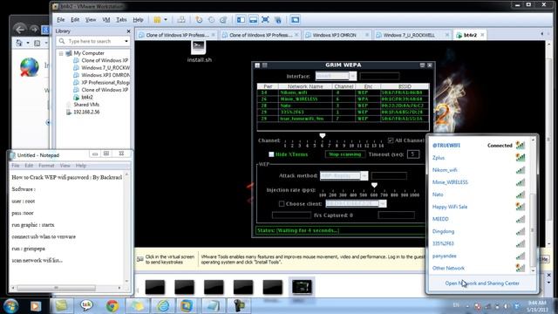Select the true_homewifi row in GRIM WEPA
Screen dimensions: 558x314
pos(343,119)
